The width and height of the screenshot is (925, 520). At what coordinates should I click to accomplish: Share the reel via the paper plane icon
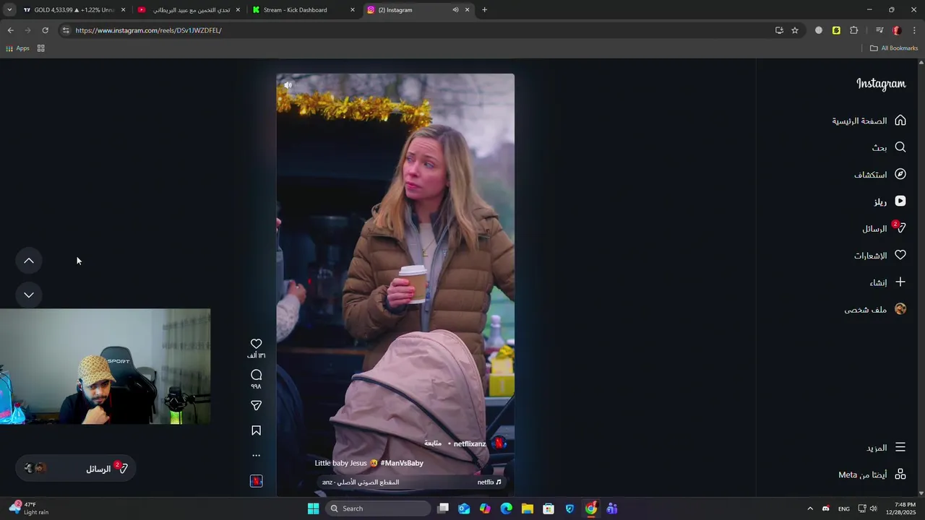[256, 406]
